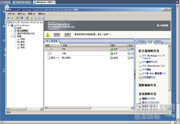Select the 插件 add-ins node in the tree
The width and height of the screenshot is (180, 124).
(22, 45)
